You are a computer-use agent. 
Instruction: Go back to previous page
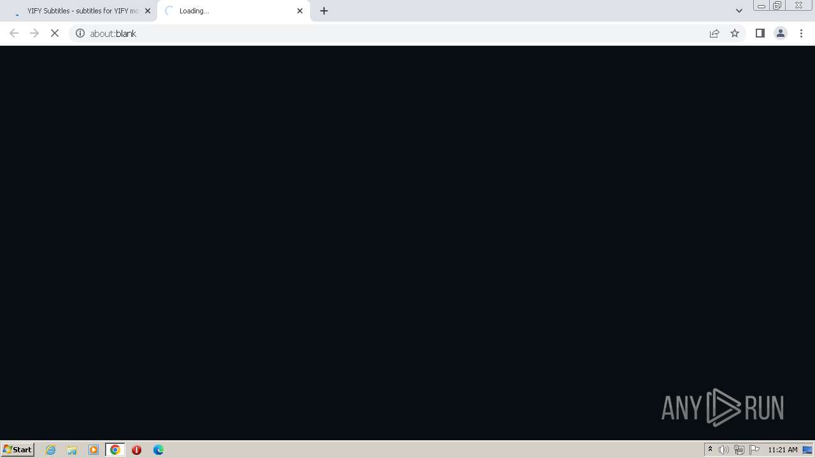(x=14, y=33)
